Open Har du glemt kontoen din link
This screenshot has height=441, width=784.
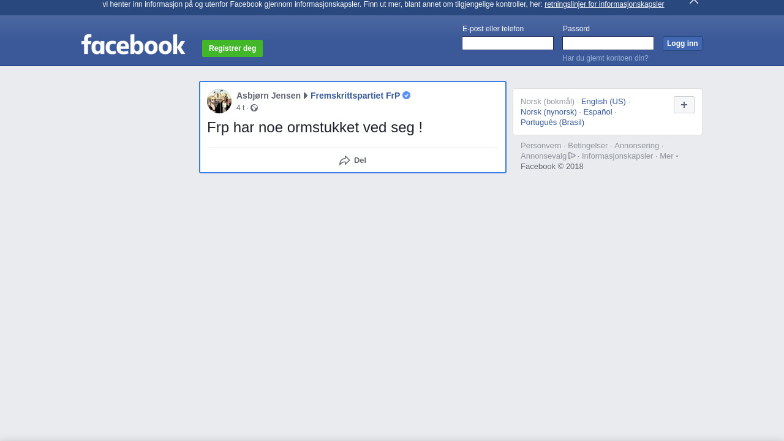click(605, 58)
